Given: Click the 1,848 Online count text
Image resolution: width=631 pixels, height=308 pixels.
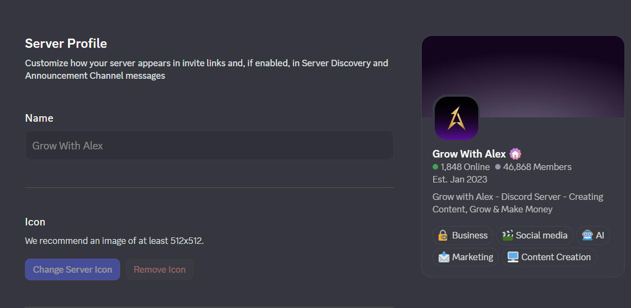Looking at the screenshot, I should coord(465,167).
